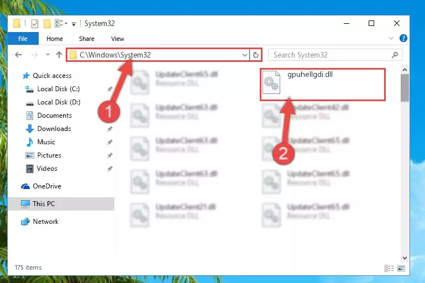
Task: Click the address bar path C:\Windows\System32
Action: (x=115, y=55)
